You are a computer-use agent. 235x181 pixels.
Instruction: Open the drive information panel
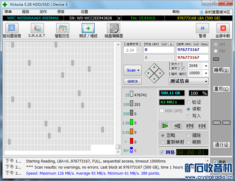12,28
